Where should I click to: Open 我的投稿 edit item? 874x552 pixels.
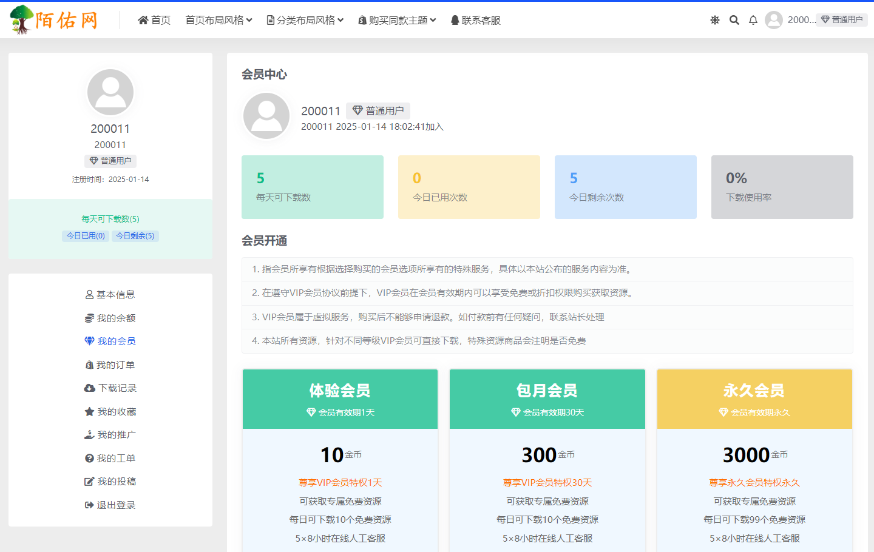point(110,482)
